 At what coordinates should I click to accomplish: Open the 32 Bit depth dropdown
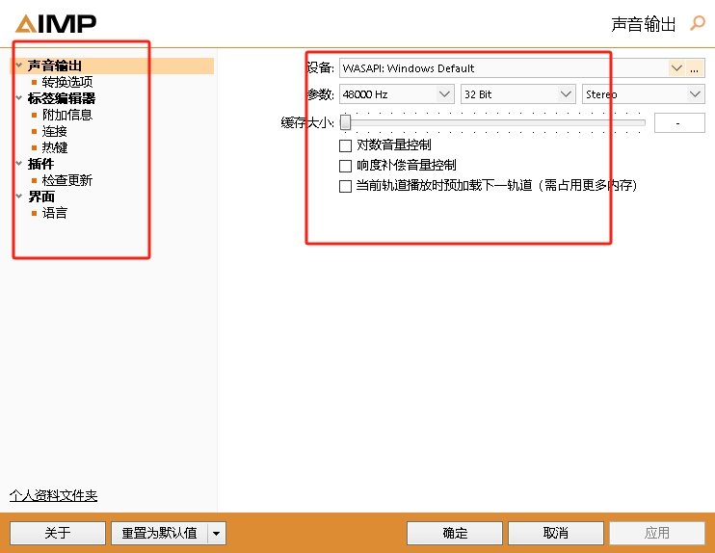[x=518, y=94]
